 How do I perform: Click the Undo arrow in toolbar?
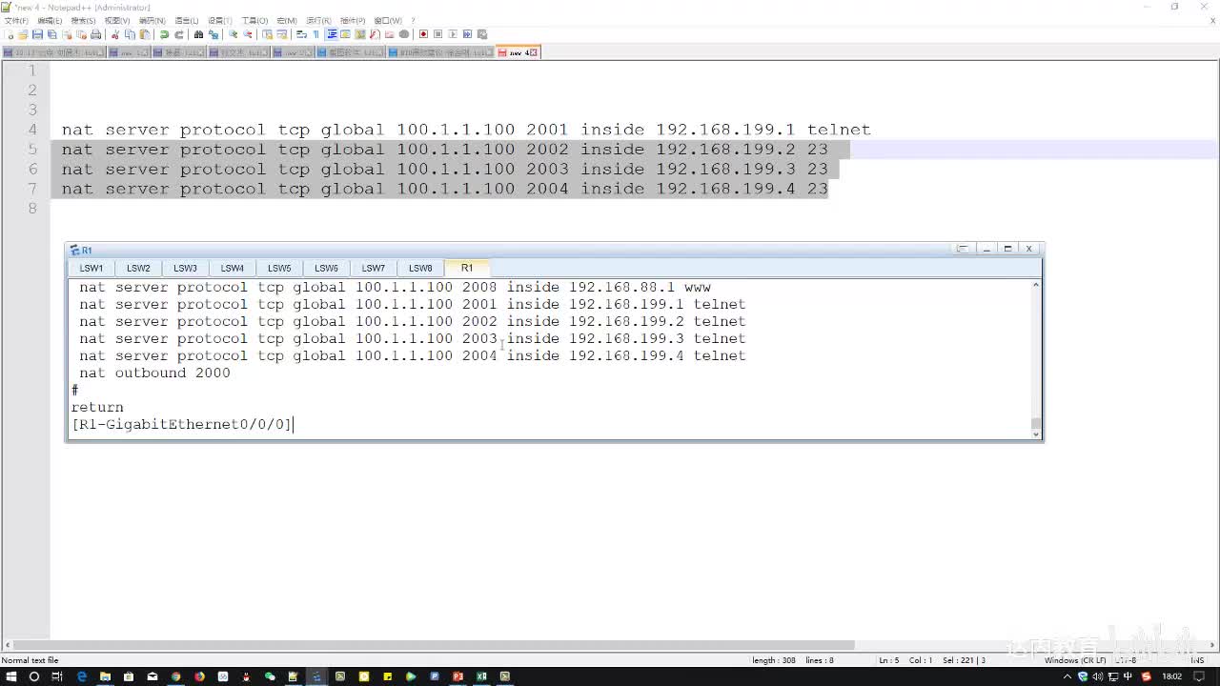(x=164, y=34)
